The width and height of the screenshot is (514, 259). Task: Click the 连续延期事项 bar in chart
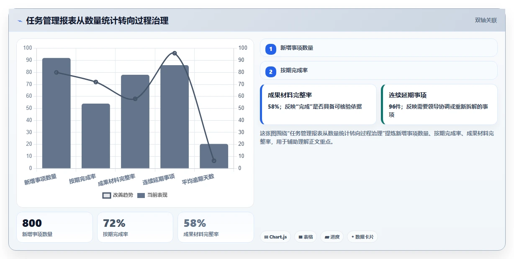(x=175, y=117)
